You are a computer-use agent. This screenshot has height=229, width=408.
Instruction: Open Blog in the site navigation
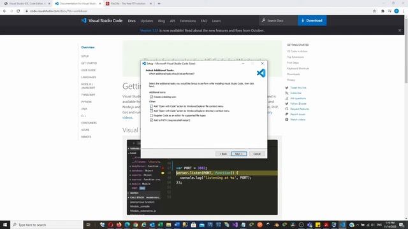click(161, 21)
